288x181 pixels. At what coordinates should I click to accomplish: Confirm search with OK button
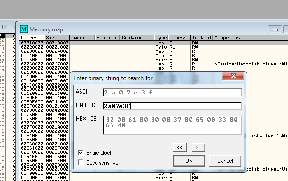(x=189, y=161)
